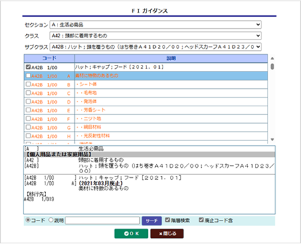Toggle the 廃止コード含 checkbox
This screenshot has height=244, width=301.
click(201, 220)
